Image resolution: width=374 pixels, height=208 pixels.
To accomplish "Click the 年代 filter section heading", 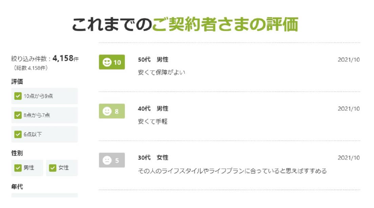I will pyautogui.click(x=17, y=187).
